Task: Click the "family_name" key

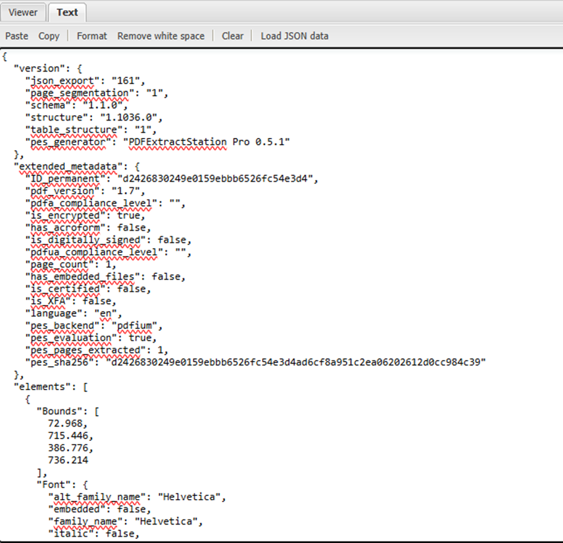Action: pos(85,521)
